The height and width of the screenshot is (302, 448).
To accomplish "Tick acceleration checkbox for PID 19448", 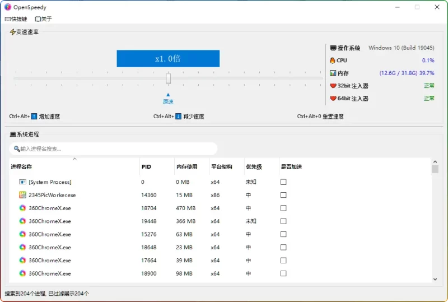I will 283,221.
